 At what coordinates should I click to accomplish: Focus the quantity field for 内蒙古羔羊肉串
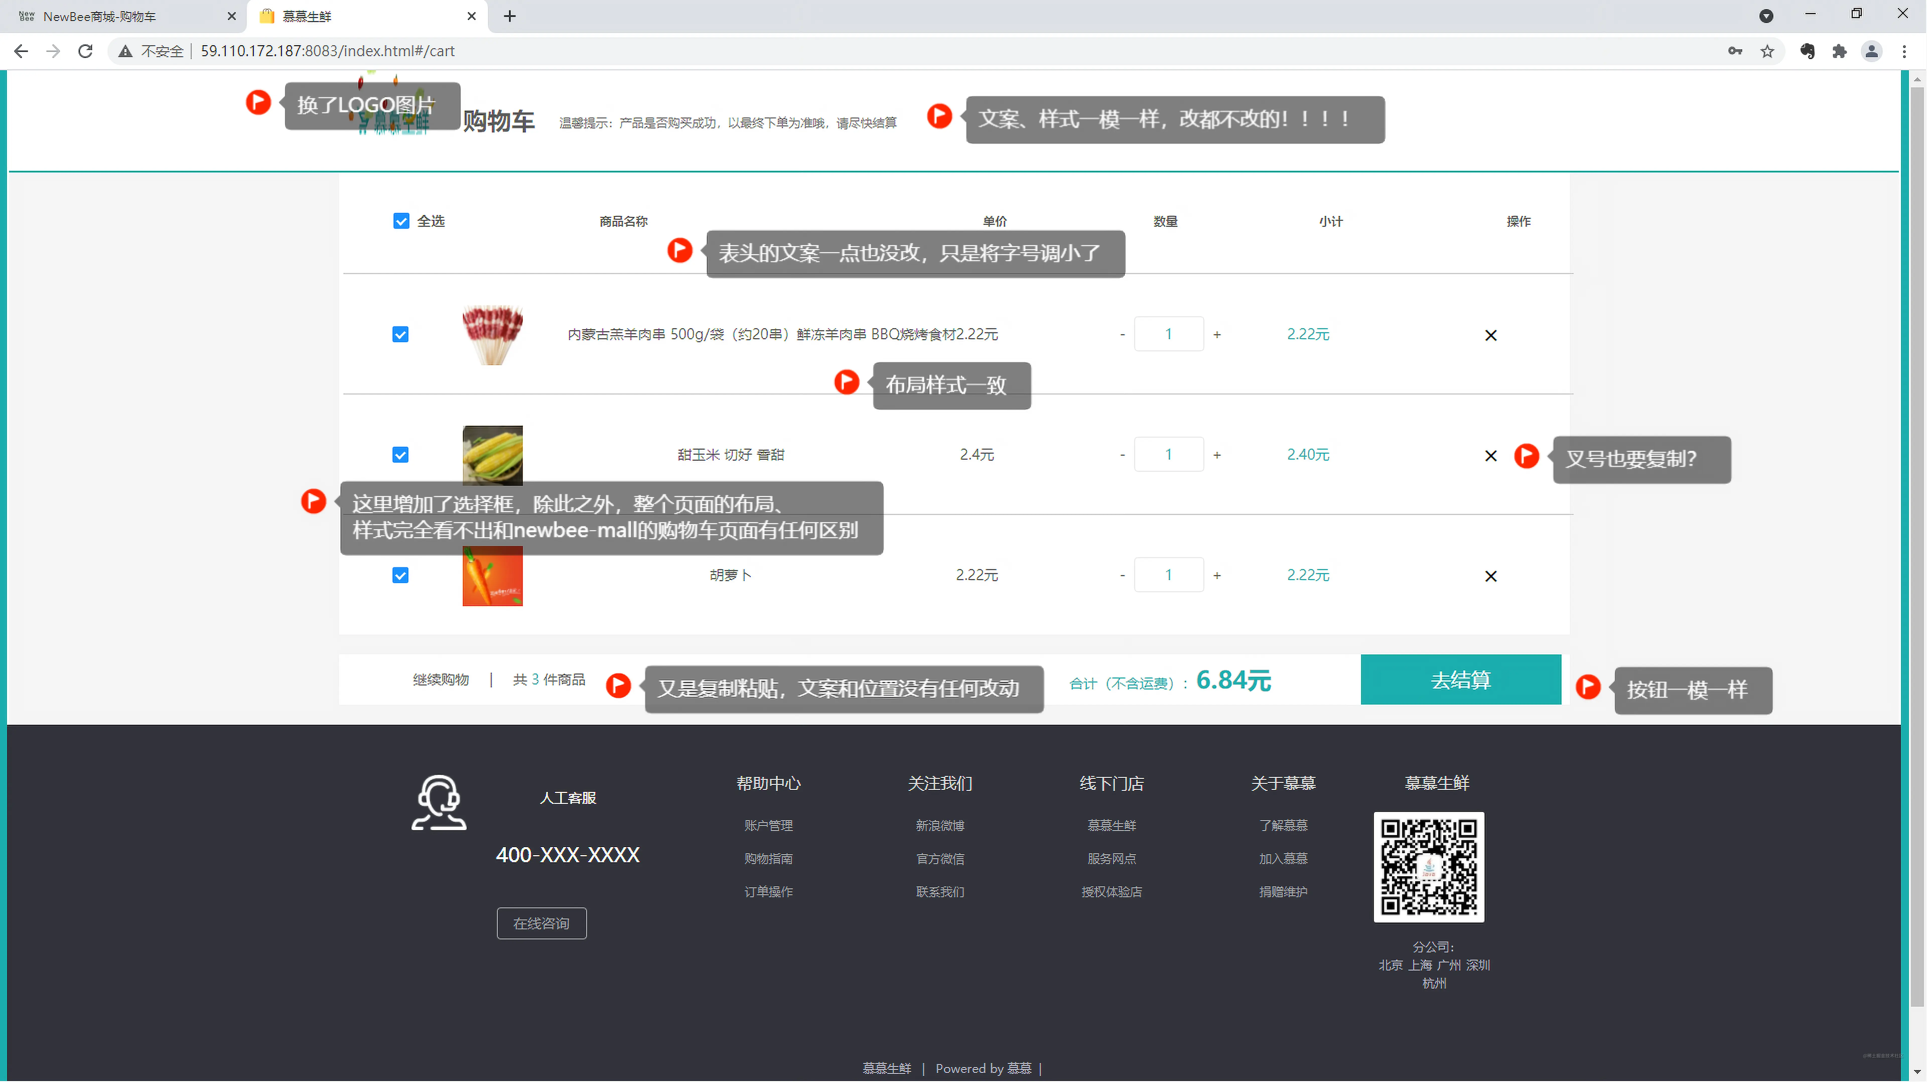(1168, 334)
